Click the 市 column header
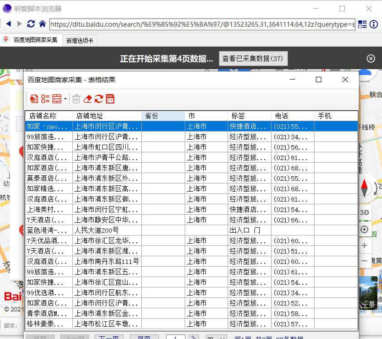382x339 pixels. 206,116
